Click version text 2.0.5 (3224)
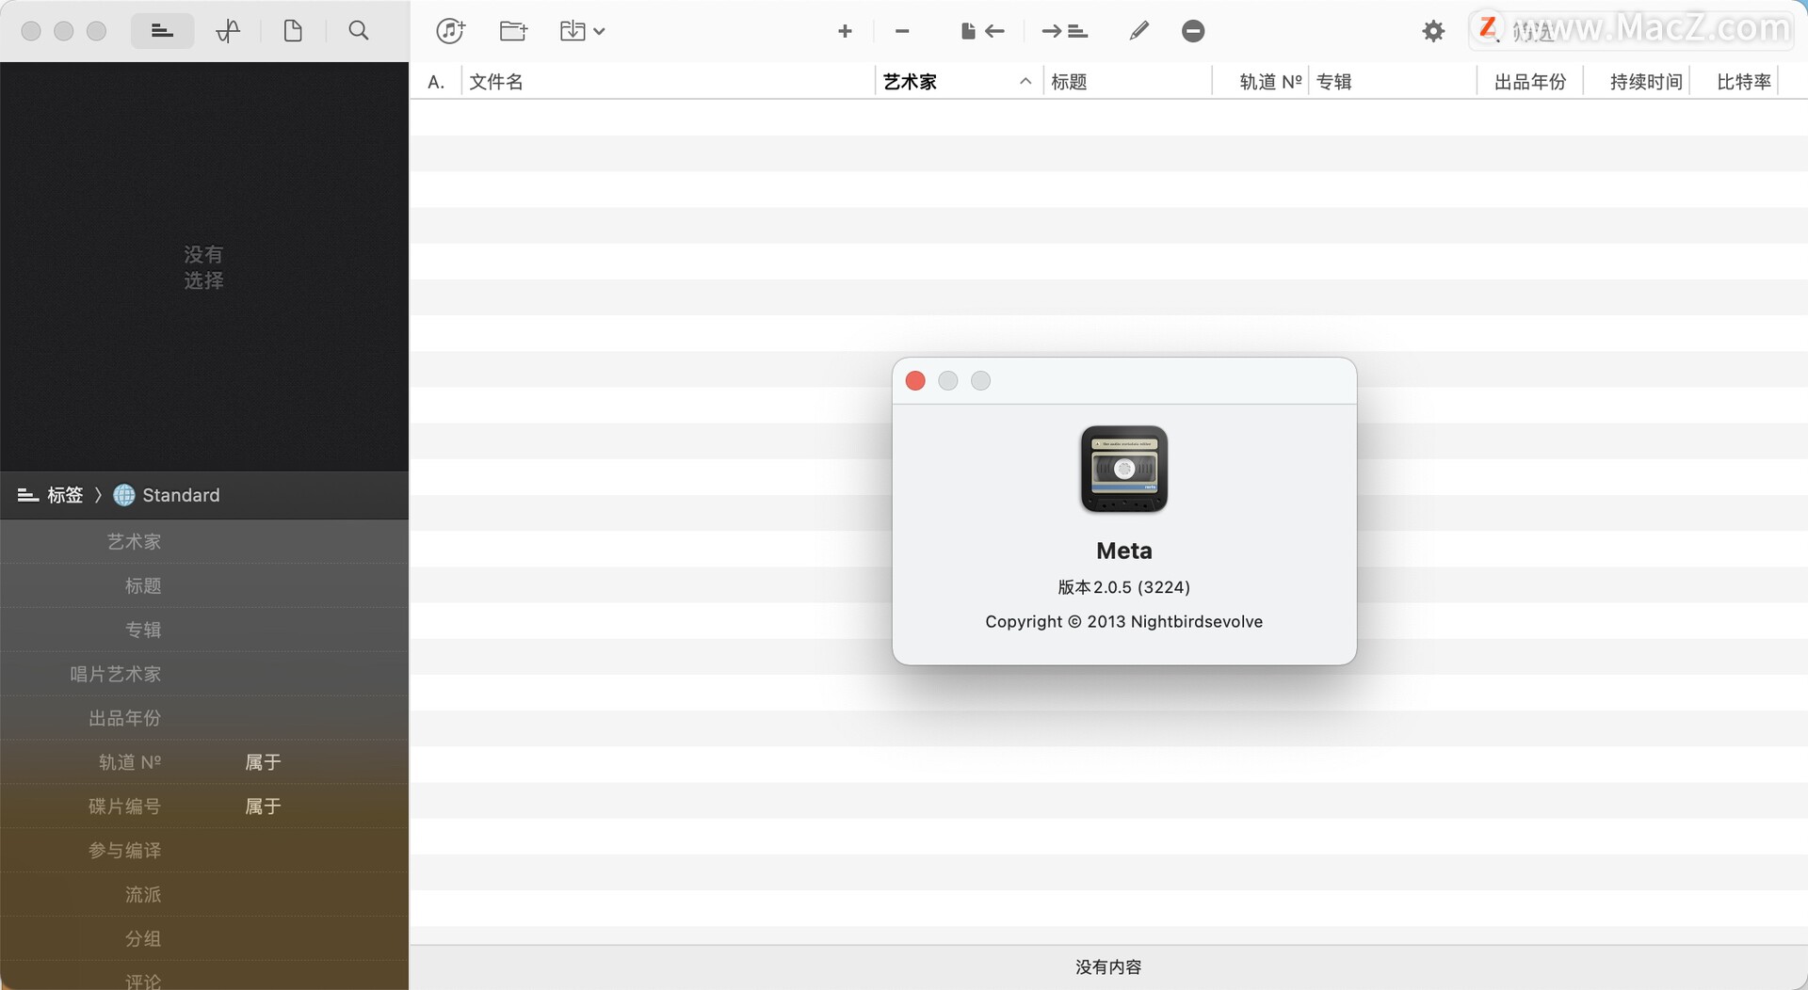This screenshot has width=1808, height=990. (1124, 587)
